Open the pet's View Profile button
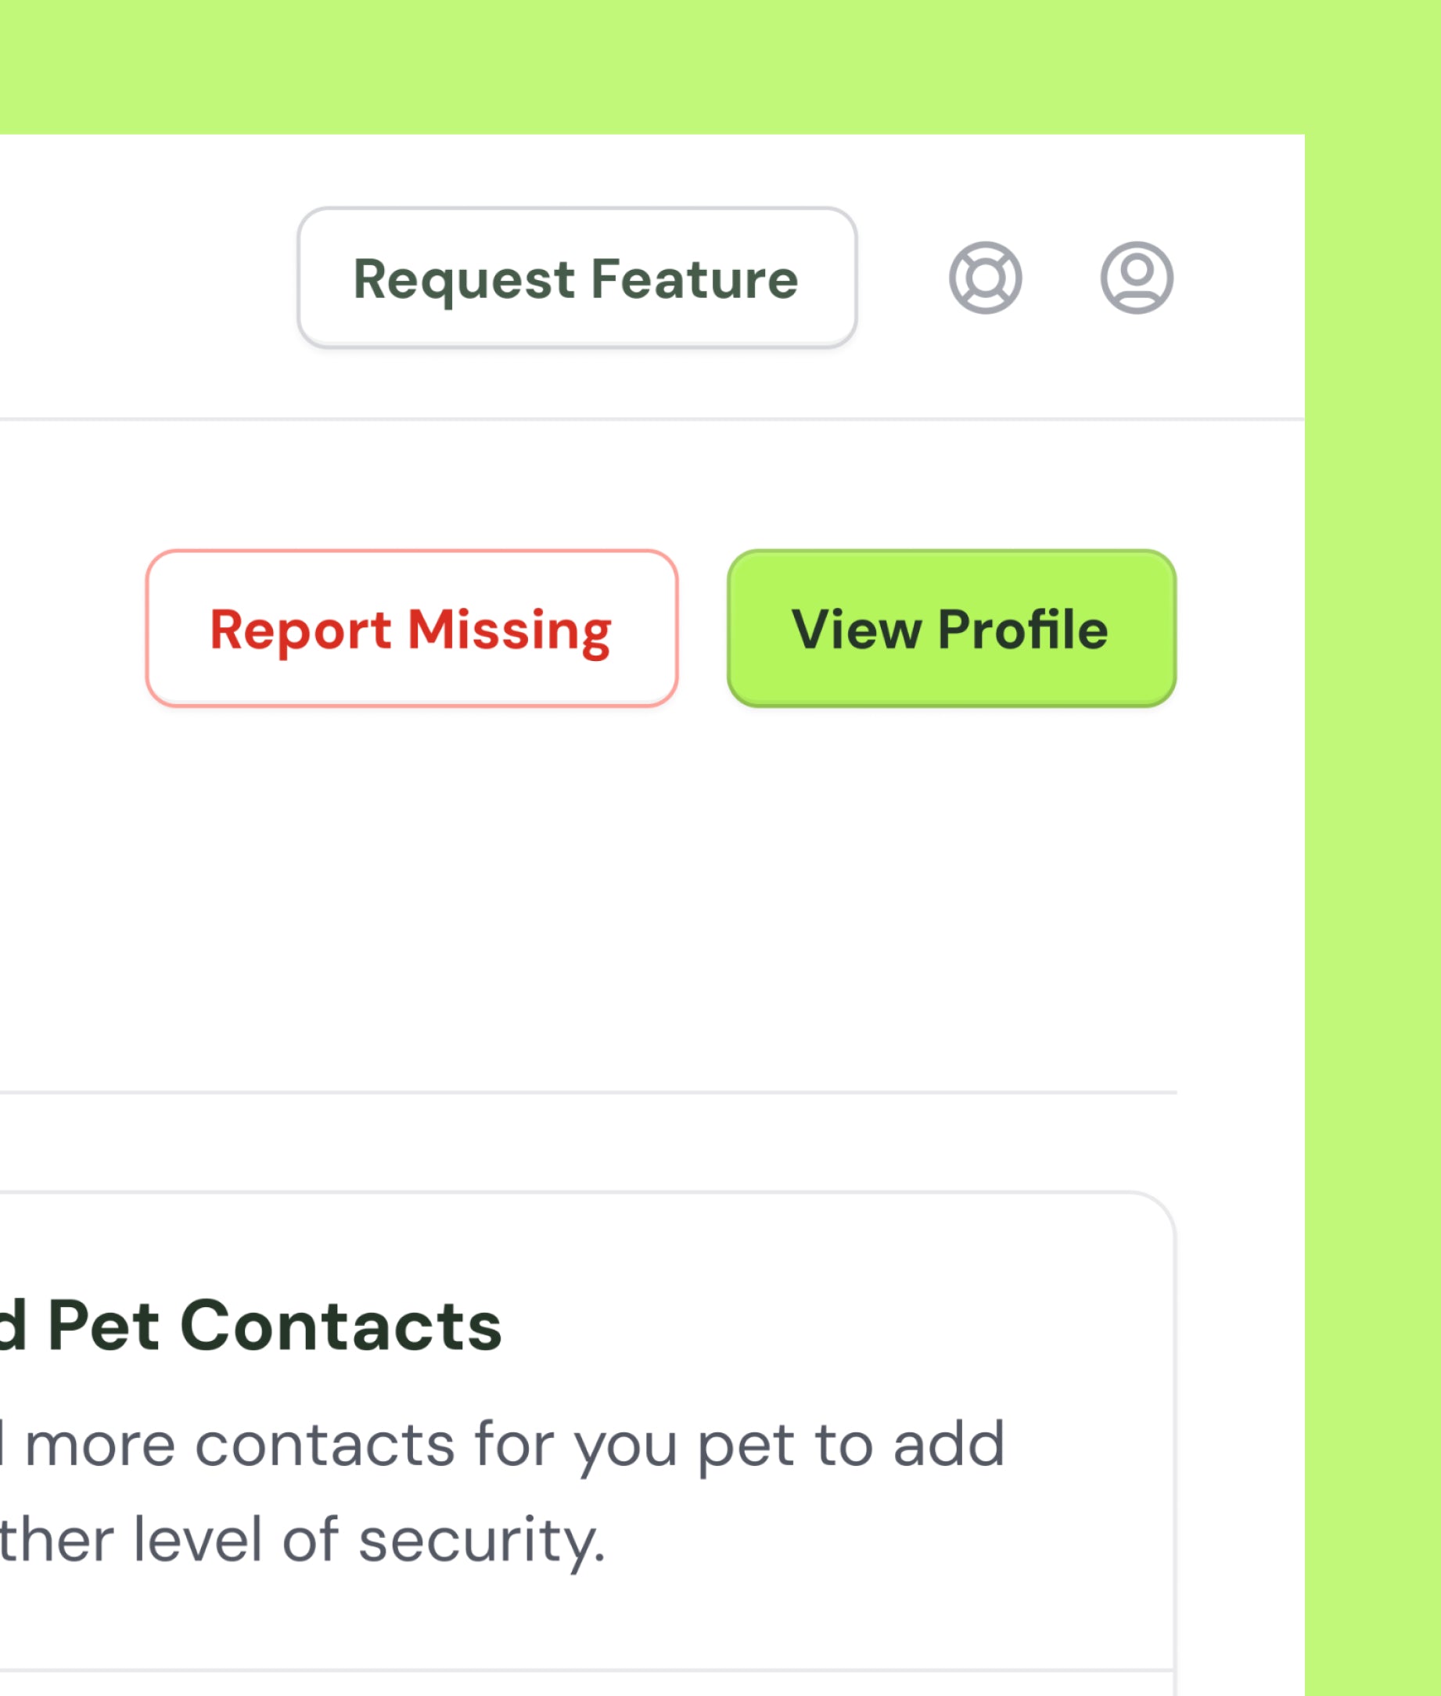 point(950,628)
